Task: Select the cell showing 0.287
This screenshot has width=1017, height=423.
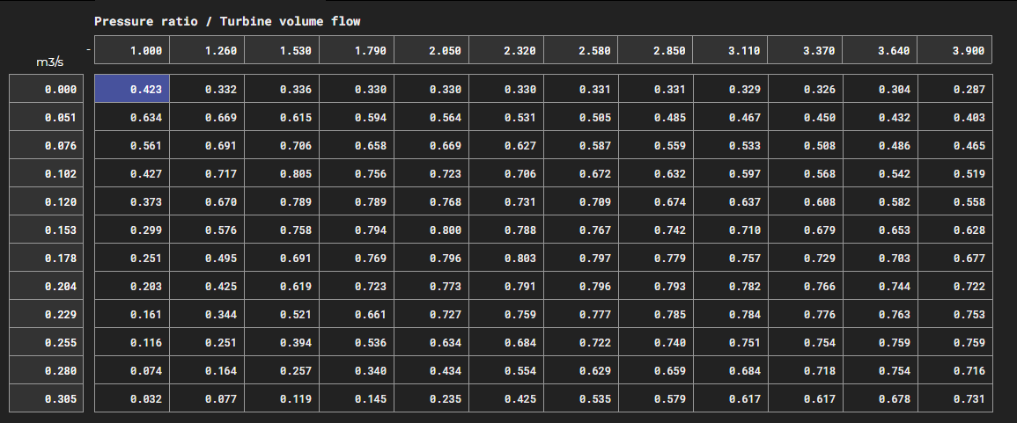Action: pos(954,89)
